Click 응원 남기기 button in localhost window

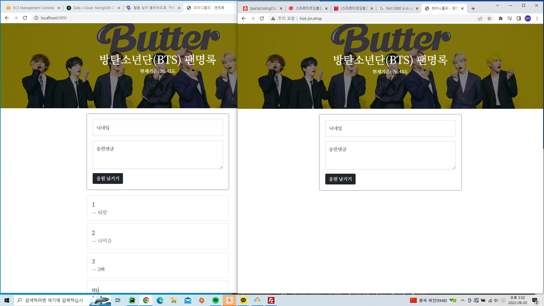tap(108, 178)
